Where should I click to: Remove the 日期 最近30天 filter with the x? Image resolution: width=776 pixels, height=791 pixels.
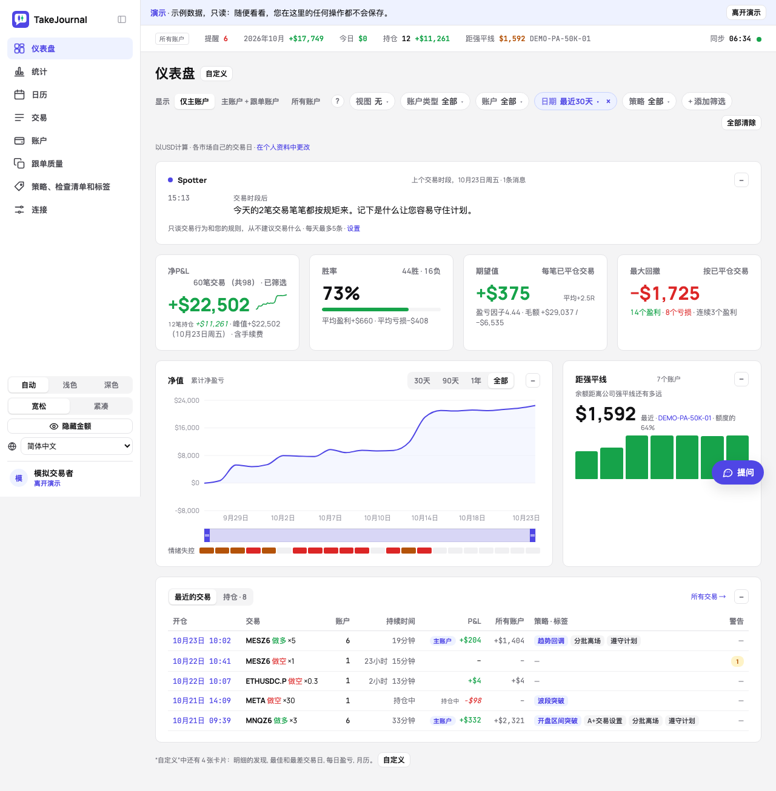pyautogui.click(x=608, y=101)
